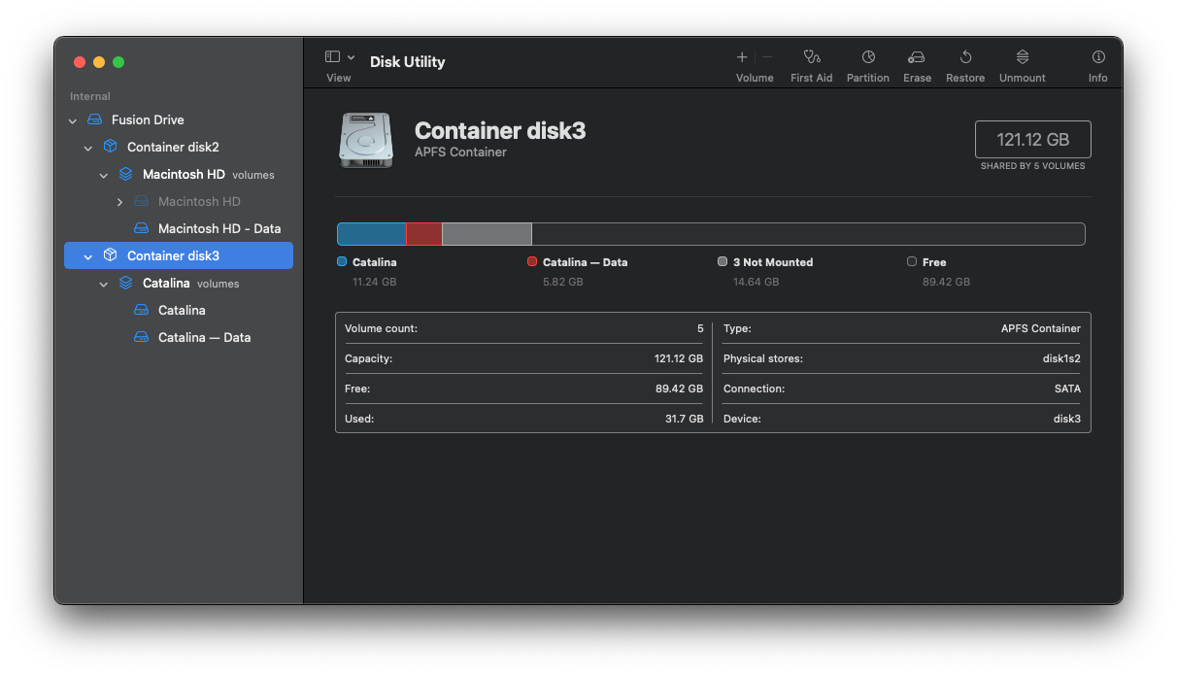
Task: Click the gray Not Mounted bar segment
Action: click(487, 234)
